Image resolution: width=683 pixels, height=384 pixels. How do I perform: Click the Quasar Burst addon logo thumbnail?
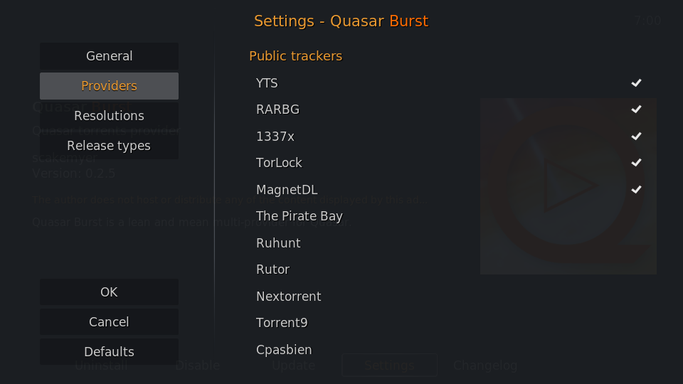click(x=568, y=186)
